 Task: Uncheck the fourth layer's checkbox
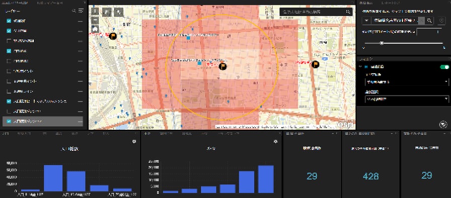[x=9, y=51]
